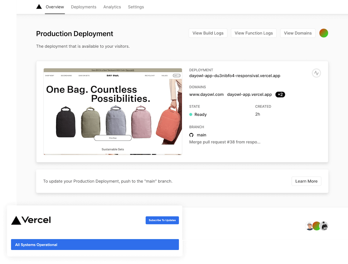
Task: Open the activity pulse icon in deployment card
Action: [x=316, y=73]
